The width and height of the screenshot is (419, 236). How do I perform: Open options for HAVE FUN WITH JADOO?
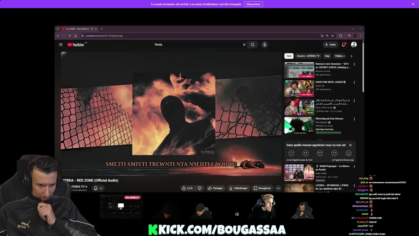coord(354,83)
